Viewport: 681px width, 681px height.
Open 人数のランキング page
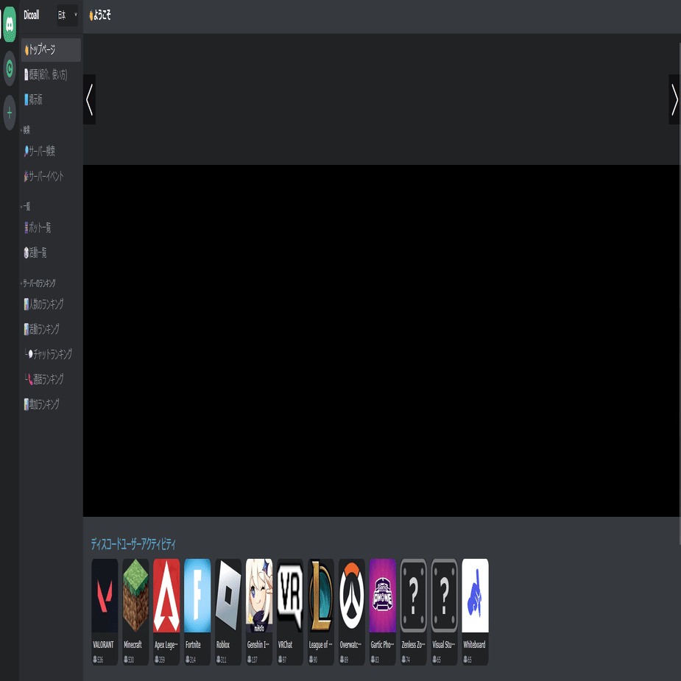pyautogui.click(x=46, y=303)
